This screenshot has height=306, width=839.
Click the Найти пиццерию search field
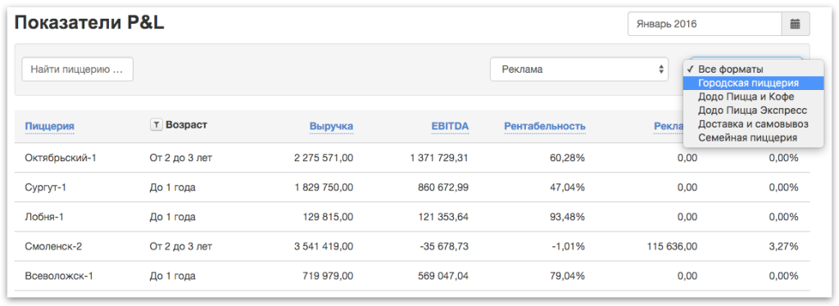click(77, 70)
